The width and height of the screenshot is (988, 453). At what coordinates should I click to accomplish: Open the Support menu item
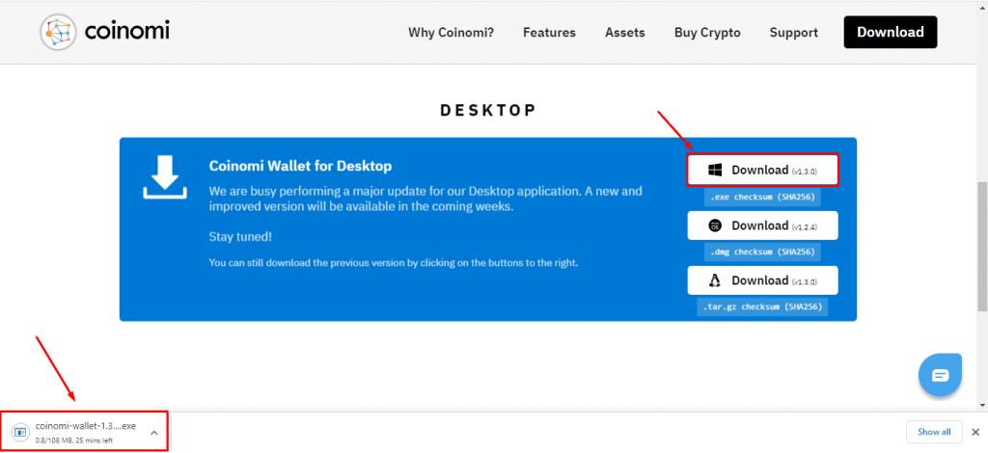794,33
